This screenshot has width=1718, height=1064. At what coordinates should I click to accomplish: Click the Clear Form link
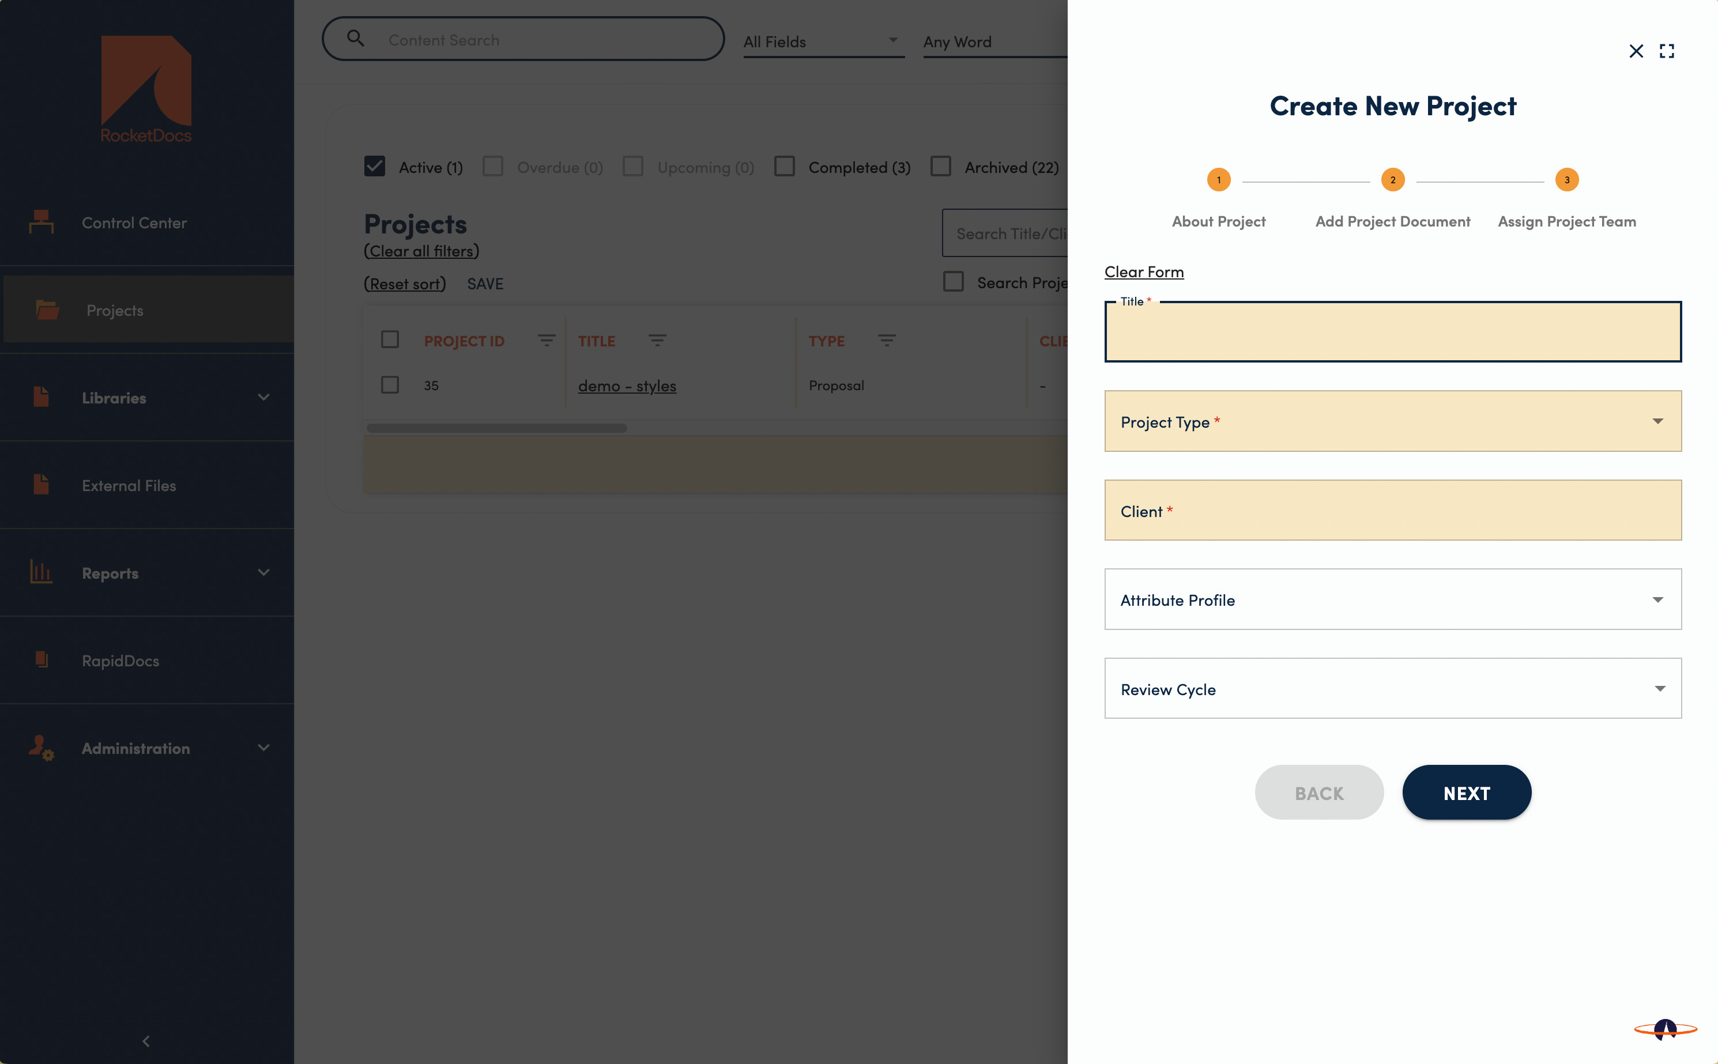[1144, 271]
